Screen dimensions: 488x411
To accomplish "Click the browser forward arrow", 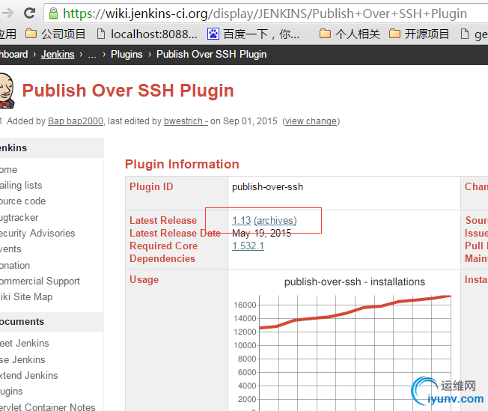I will tap(7, 13).
